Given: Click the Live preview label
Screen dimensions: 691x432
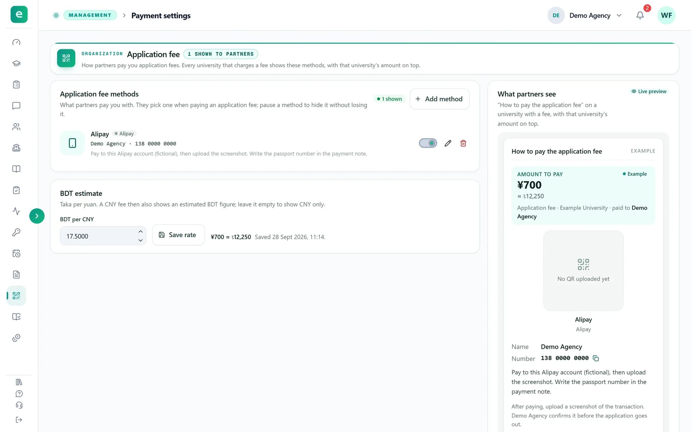Looking at the screenshot, I should pos(649,91).
